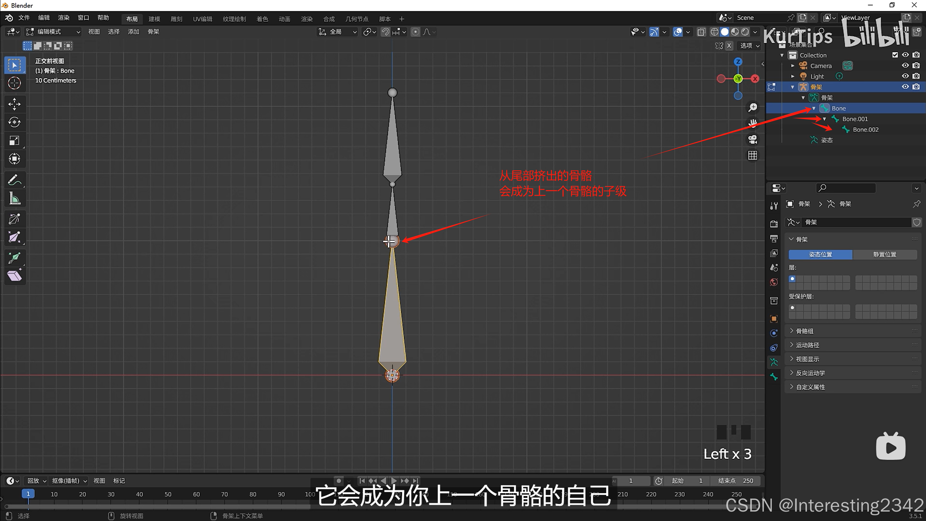Screen dimensions: 926x521
Task: Open the Edit Mode dropdown
Action: (x=53, y=32)
